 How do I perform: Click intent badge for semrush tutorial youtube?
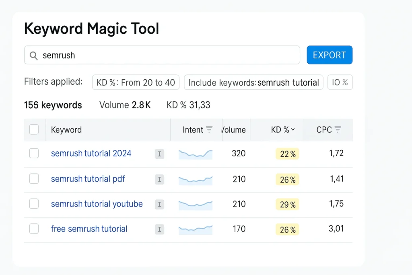(159, 204)
